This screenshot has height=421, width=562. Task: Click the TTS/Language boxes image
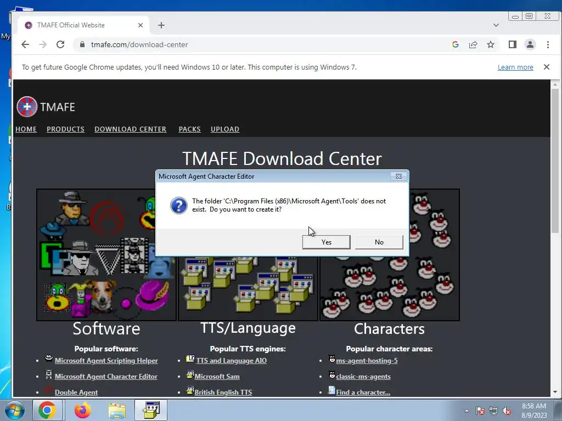[x=248, y=288]
